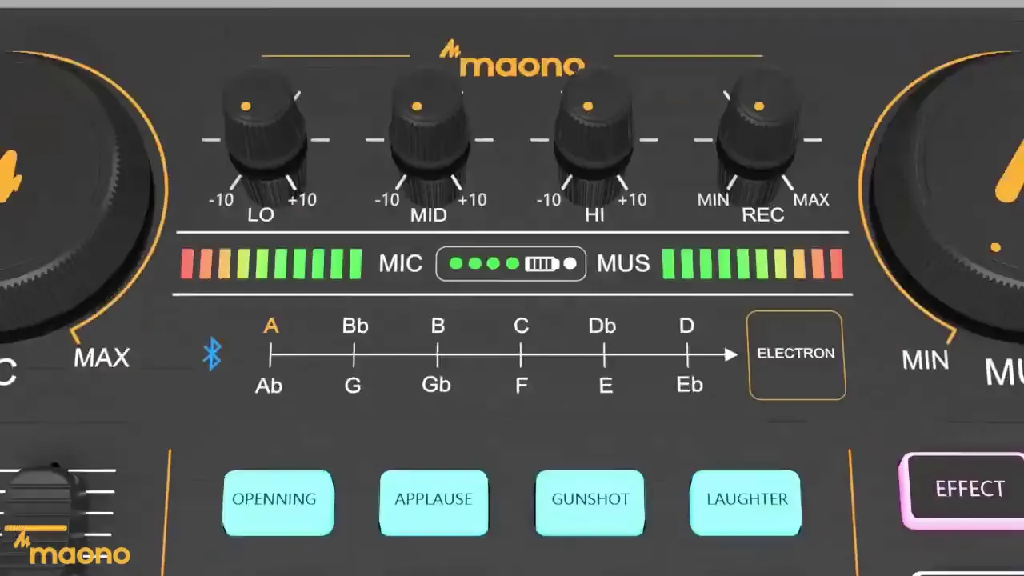Click the Ab label under the scale

pos(269,386)
